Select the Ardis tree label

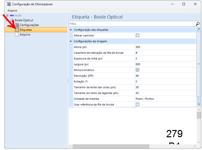(x=18, y=15)
